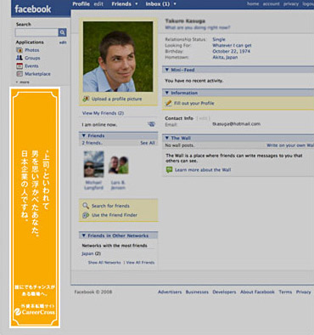314x335 pixels.
Task: Open privacy link in top bar
Action: click(291, 4)
